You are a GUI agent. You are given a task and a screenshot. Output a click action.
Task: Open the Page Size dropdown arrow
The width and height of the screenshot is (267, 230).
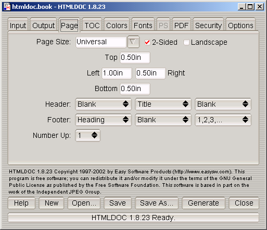pos(133,42)
